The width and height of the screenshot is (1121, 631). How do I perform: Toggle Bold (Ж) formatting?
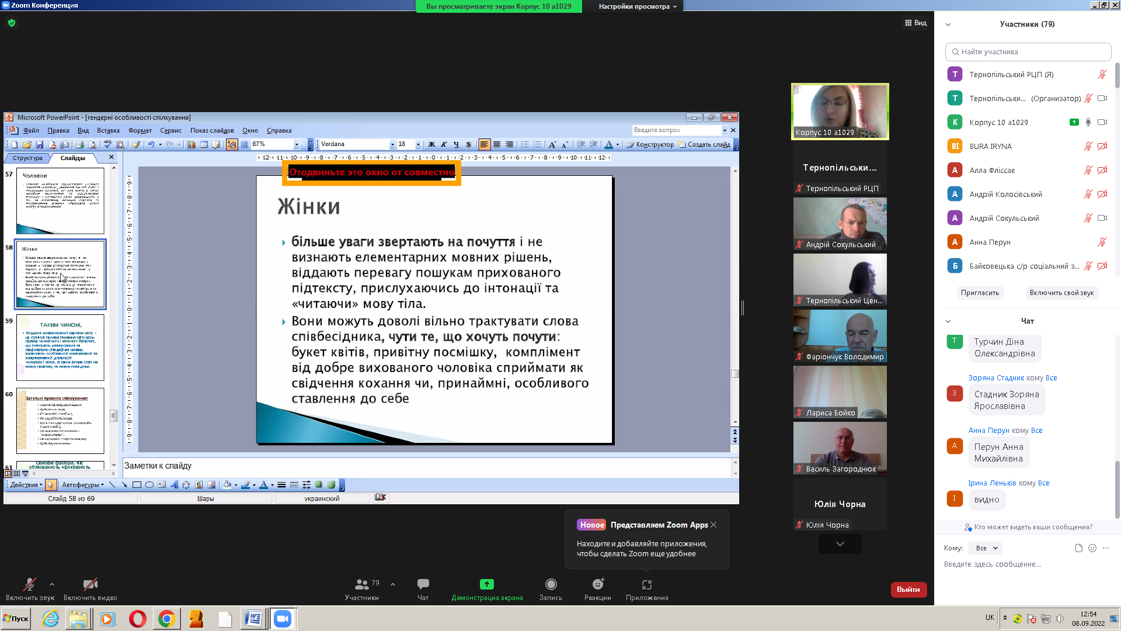pyautogui.click(x=431, y=144)
